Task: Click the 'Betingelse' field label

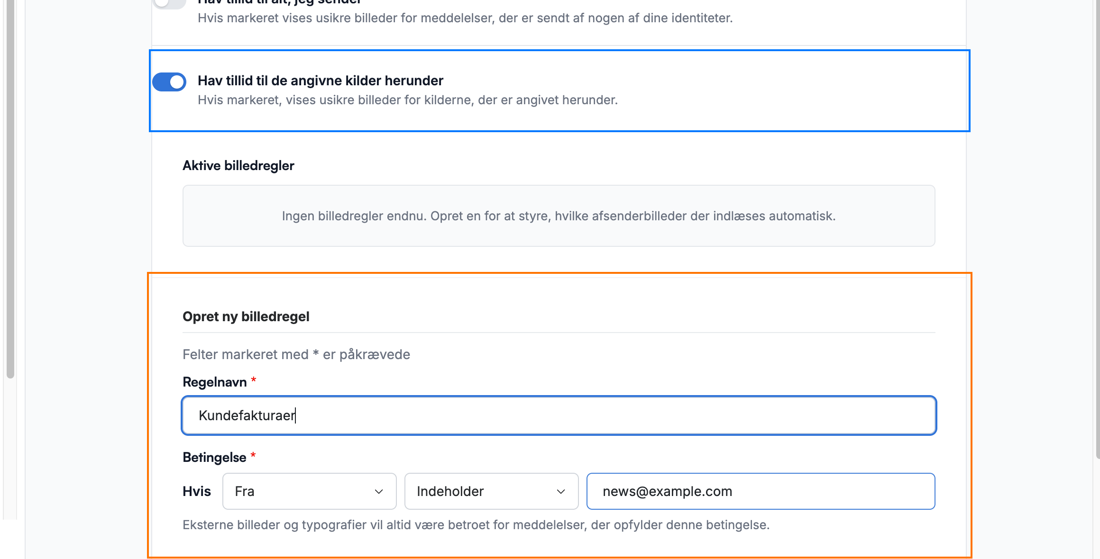Action: (214, 457)
